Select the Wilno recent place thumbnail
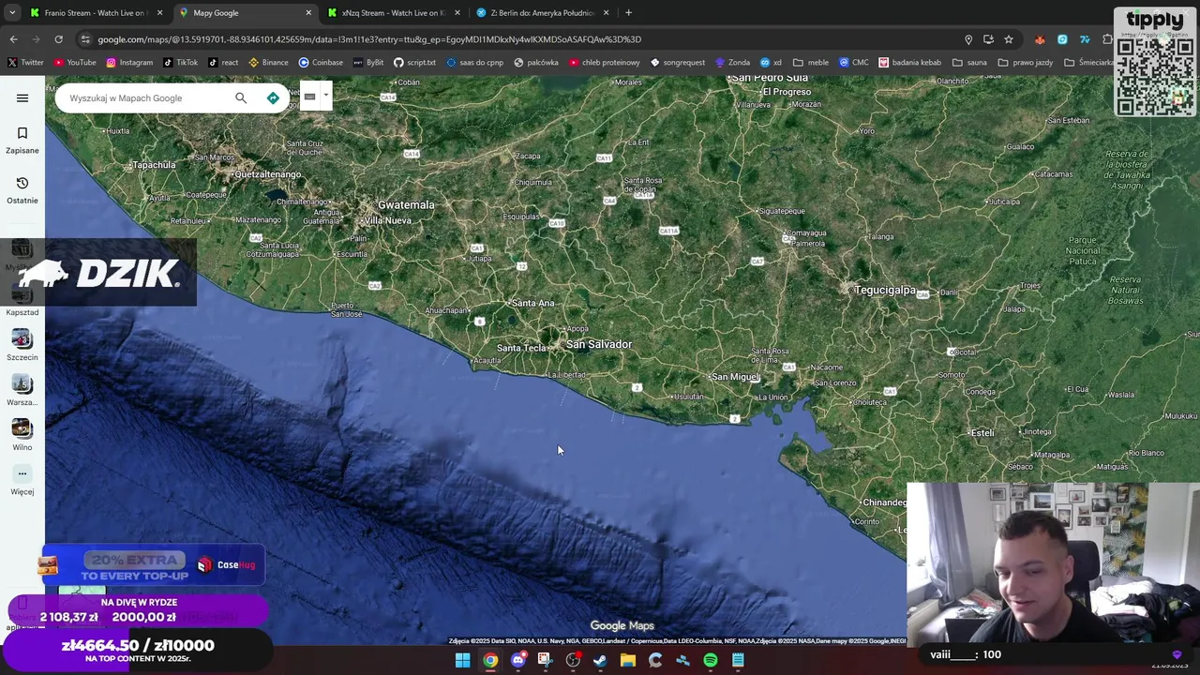Image resolution: width=1200 pixels, height=675 pixels. (22, 435)
